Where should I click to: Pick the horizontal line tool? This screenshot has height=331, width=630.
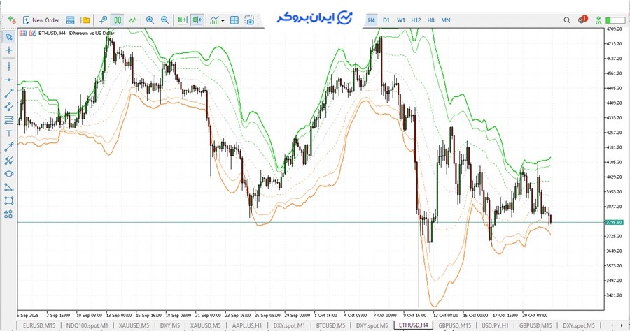(9, 80)
